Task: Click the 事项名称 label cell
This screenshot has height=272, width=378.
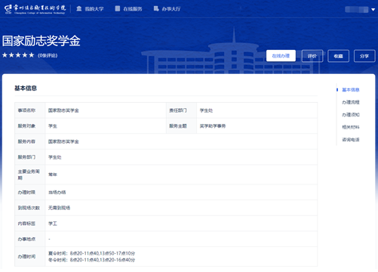Action: pyautogui.click(x=30, y=110)
